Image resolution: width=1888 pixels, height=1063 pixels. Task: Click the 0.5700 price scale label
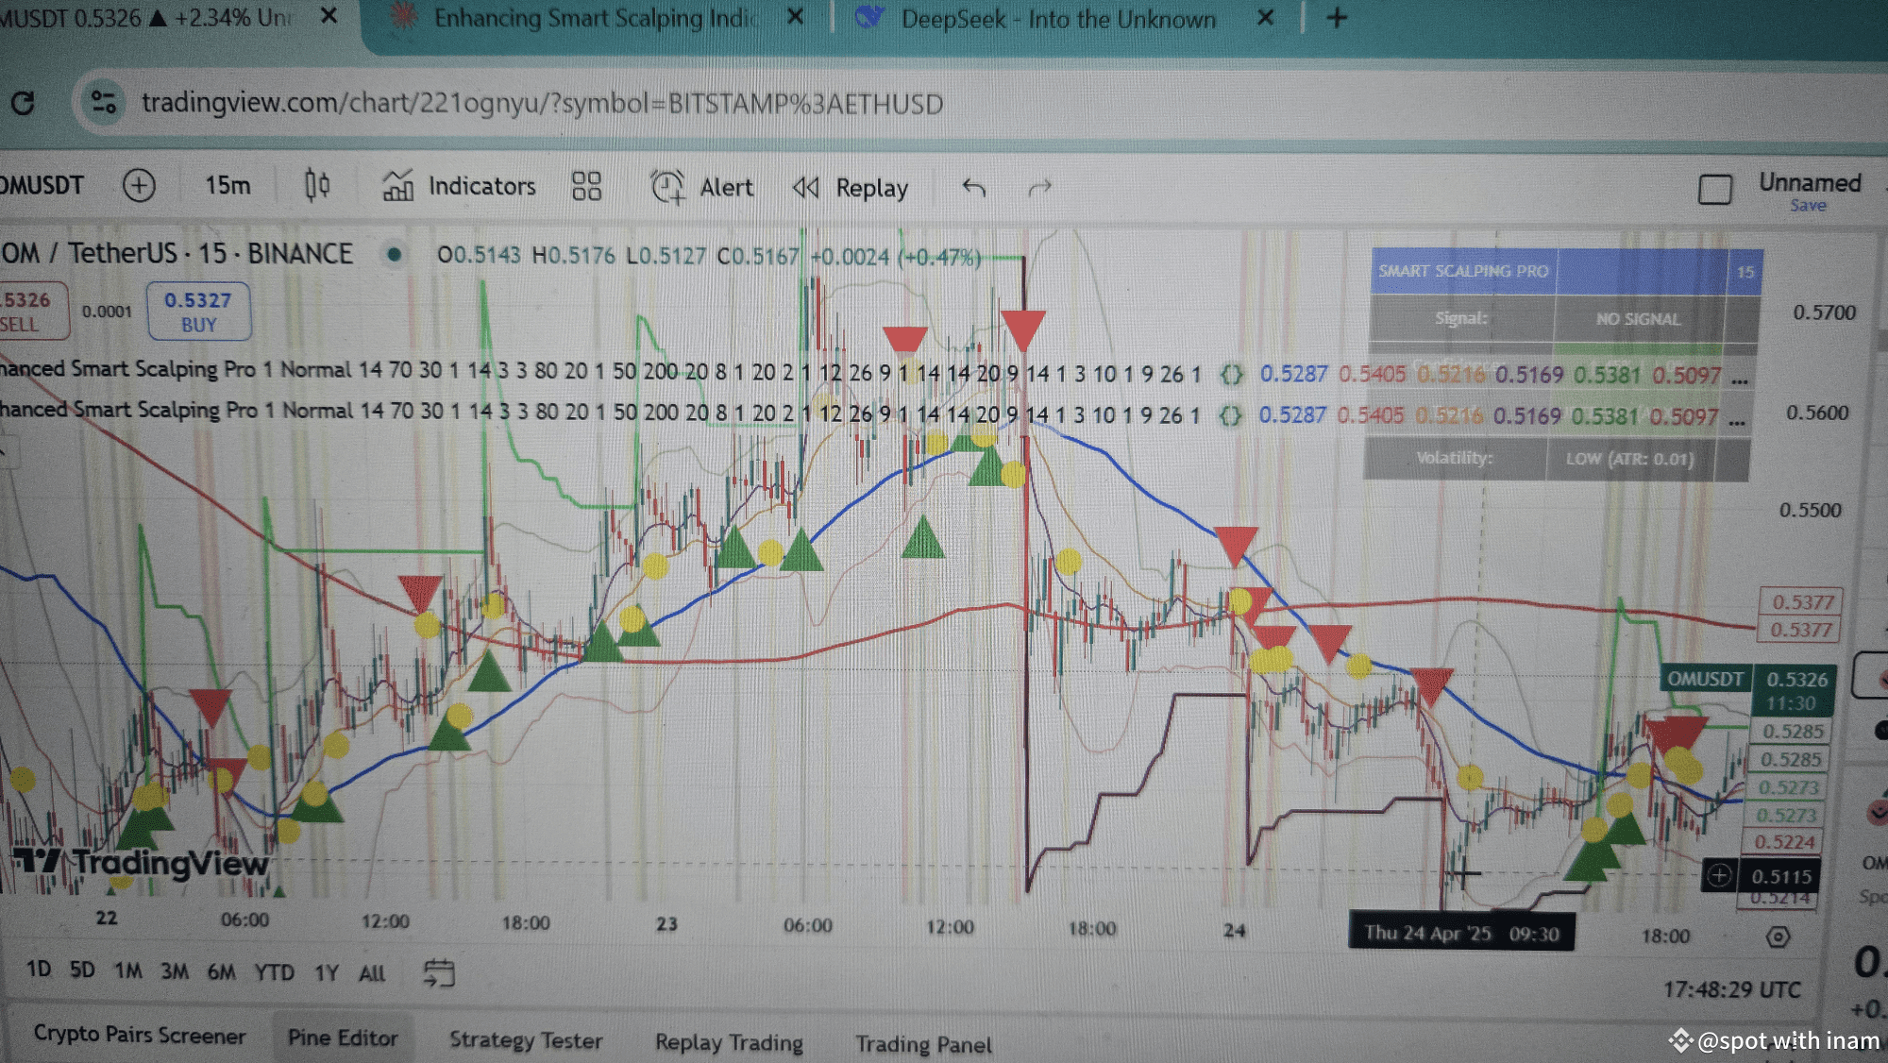coord(1824,312)
